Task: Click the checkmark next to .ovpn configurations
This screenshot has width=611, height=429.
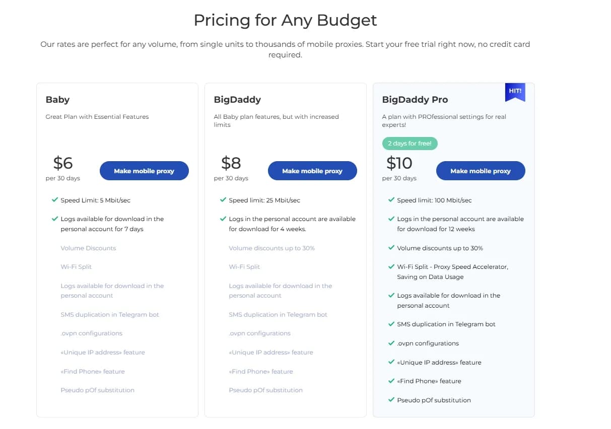Action: click(x=391, y=343)
